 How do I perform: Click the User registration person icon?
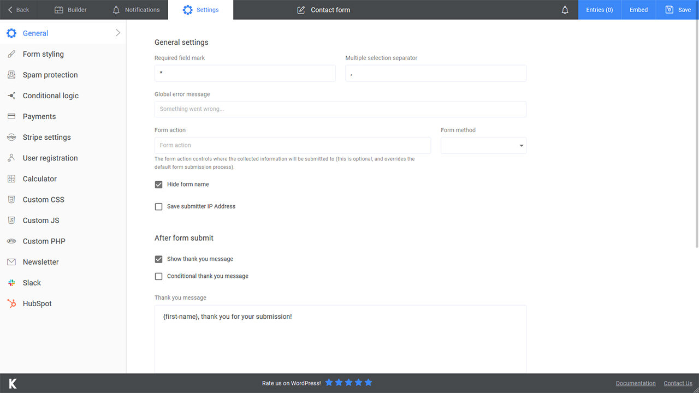click(11, 158)
